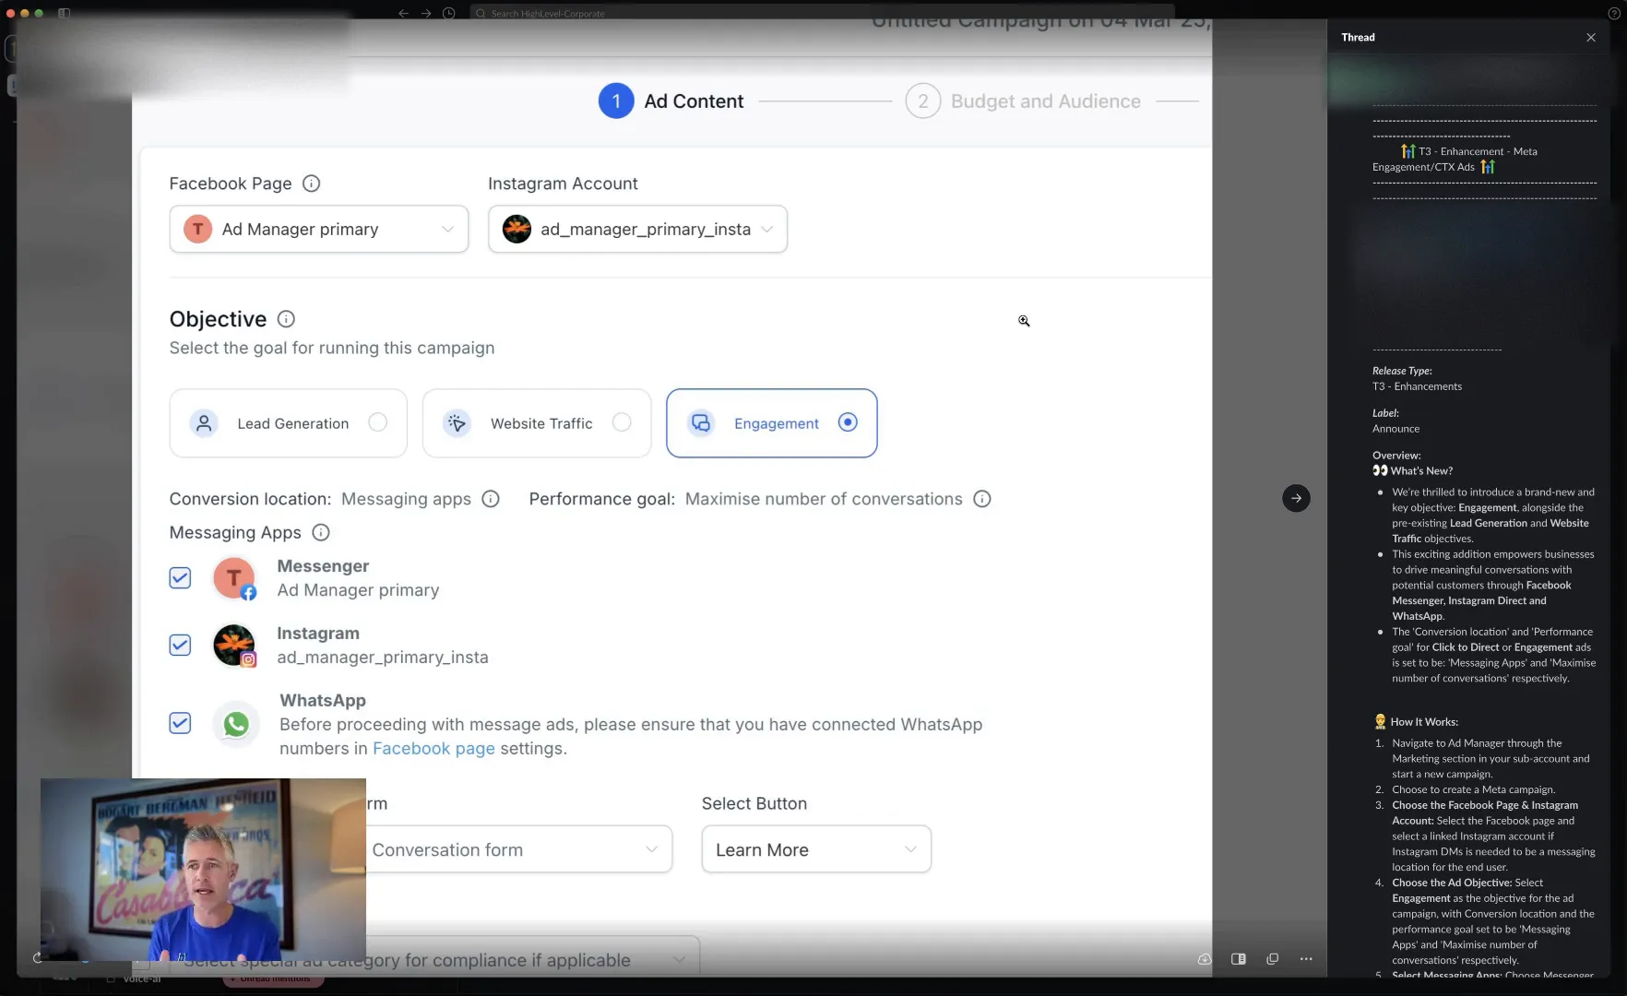Click the Website Traffic cursor icon
Screen dimensions: 1627x996
click(x=457, y=423)
